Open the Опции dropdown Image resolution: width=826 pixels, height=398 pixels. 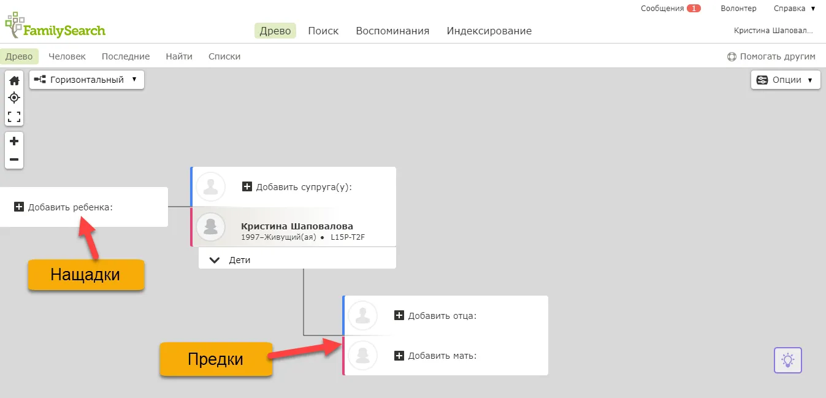(786, 80)
